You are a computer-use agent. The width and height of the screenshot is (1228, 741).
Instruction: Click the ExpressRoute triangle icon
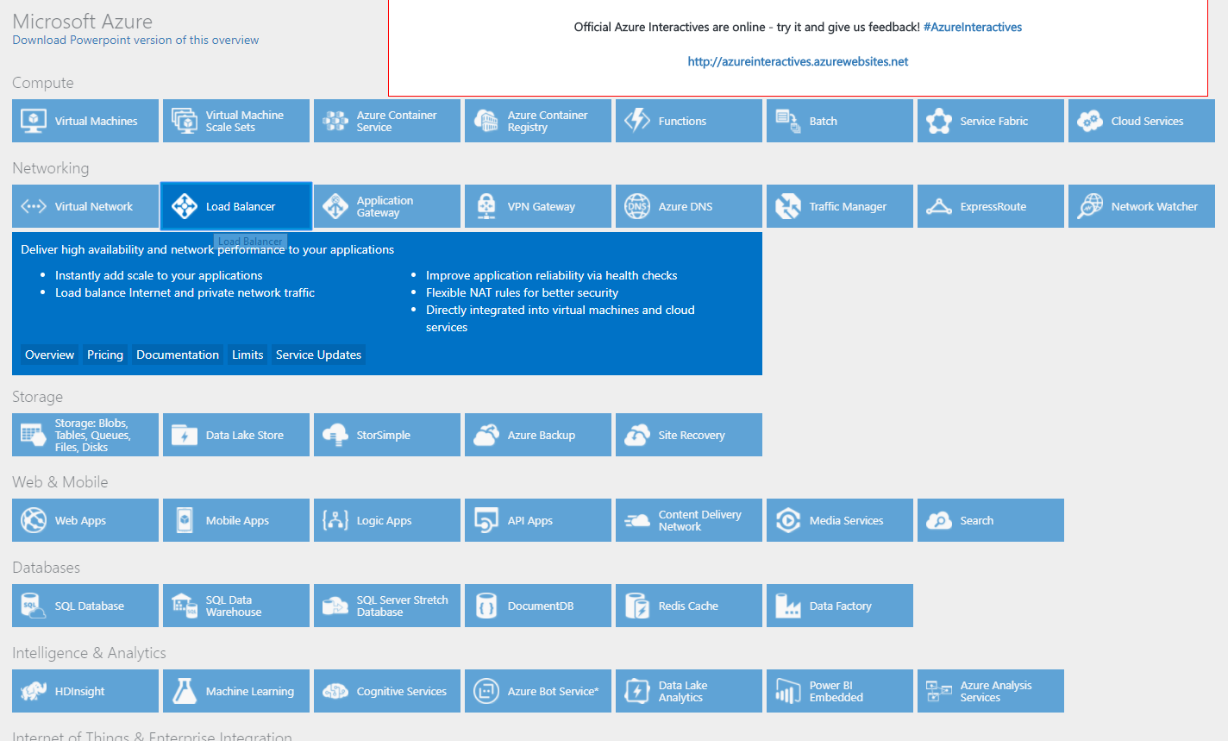coord(939,206)
